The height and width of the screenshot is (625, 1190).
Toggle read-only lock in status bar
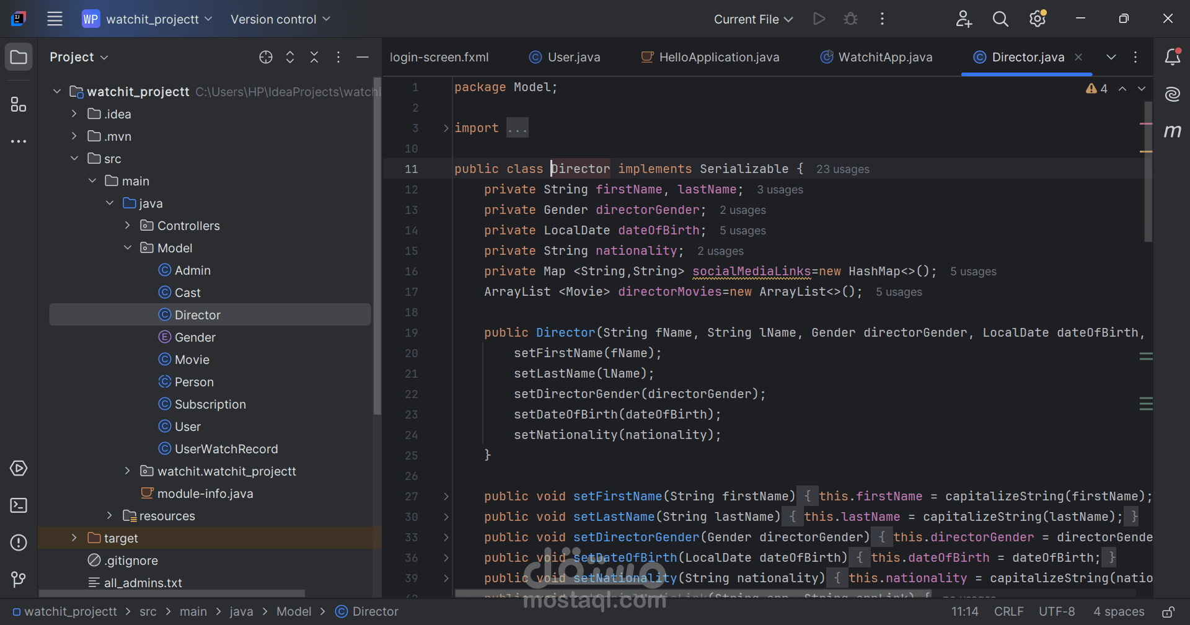(x=1168, y=612)
